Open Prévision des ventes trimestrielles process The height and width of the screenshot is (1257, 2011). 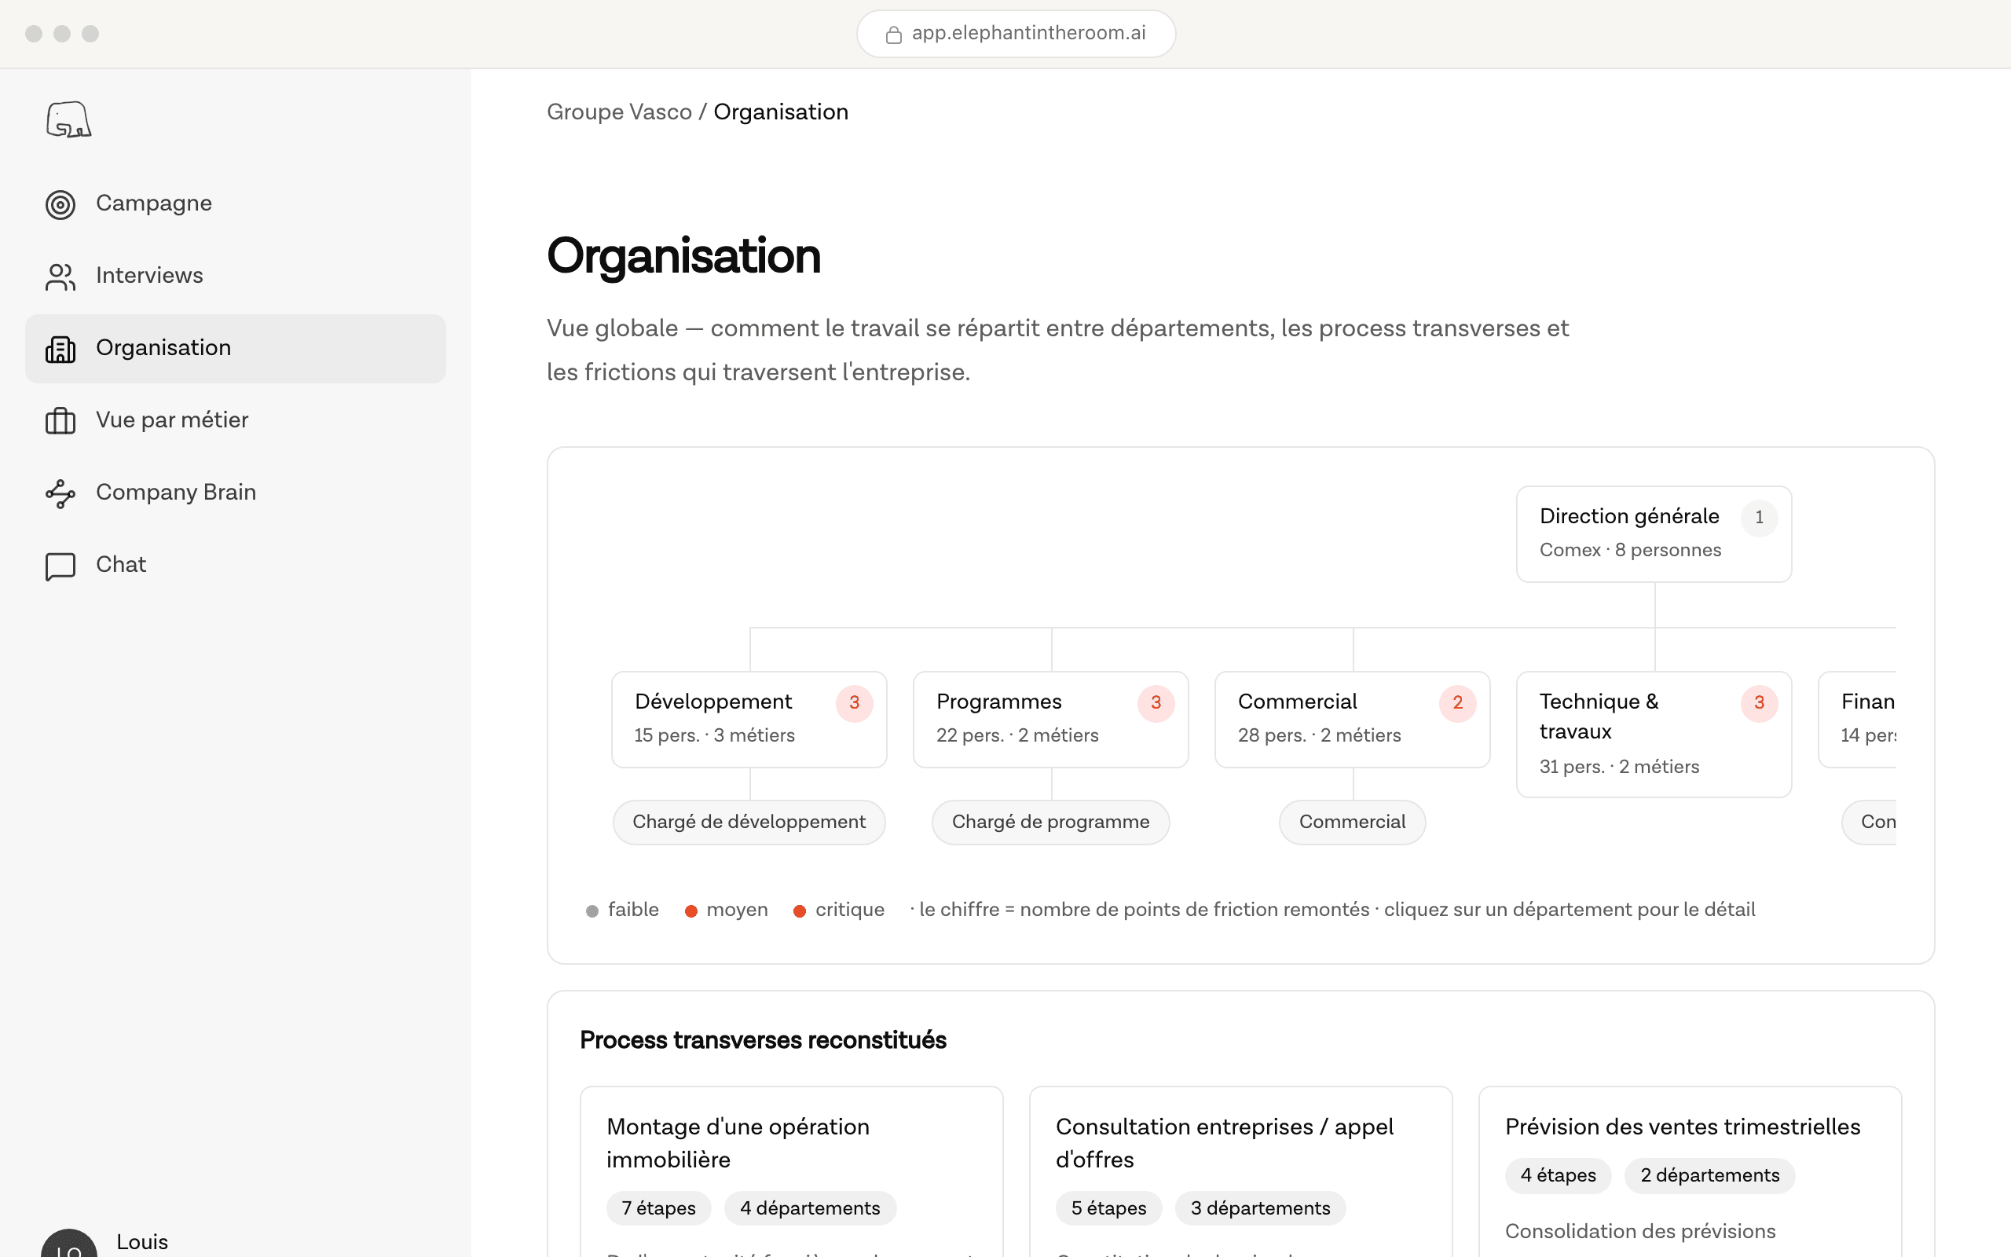point(1690,1172)
